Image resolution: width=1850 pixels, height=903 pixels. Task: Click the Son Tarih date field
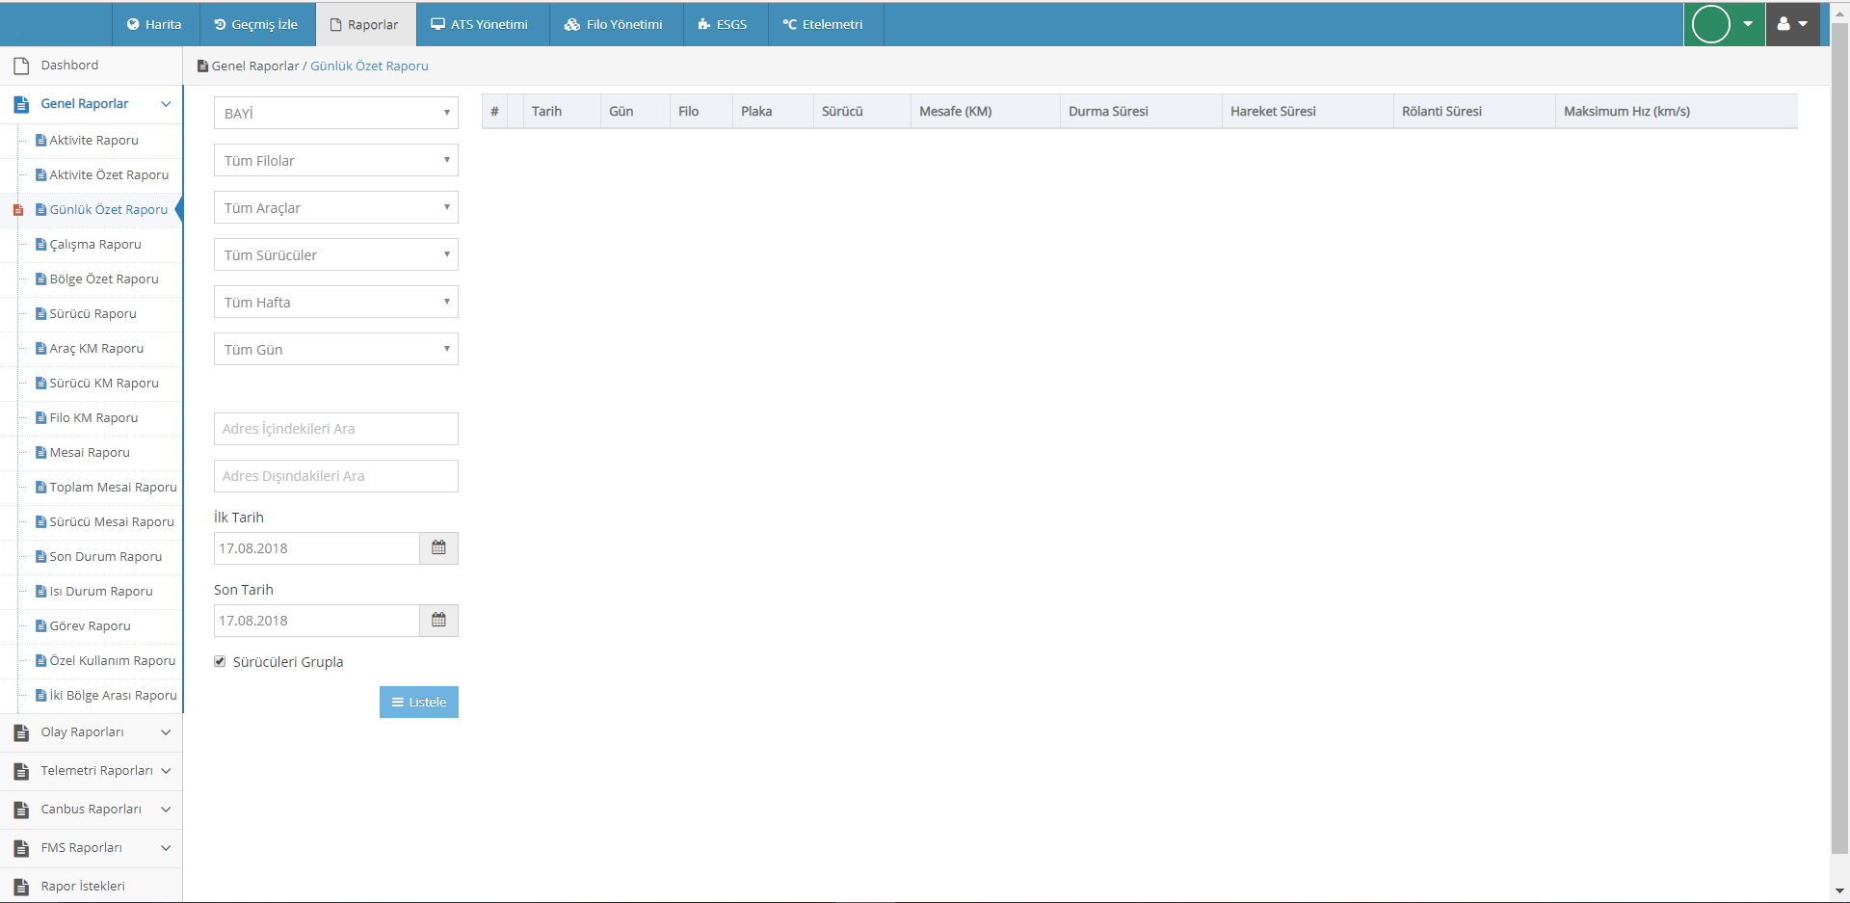[x=316, y=621]
